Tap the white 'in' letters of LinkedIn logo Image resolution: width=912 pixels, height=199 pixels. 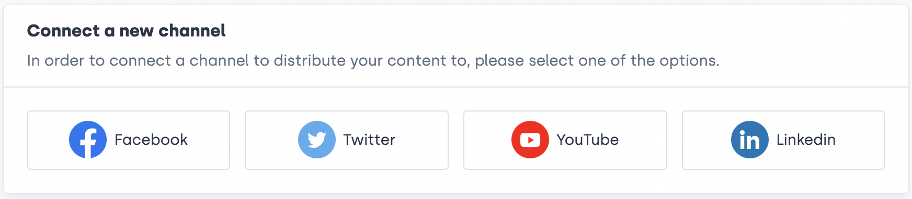[749, 140]
